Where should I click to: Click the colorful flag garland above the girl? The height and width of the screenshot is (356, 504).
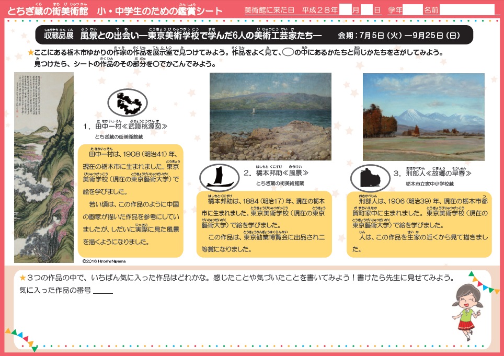click(484, 283)
